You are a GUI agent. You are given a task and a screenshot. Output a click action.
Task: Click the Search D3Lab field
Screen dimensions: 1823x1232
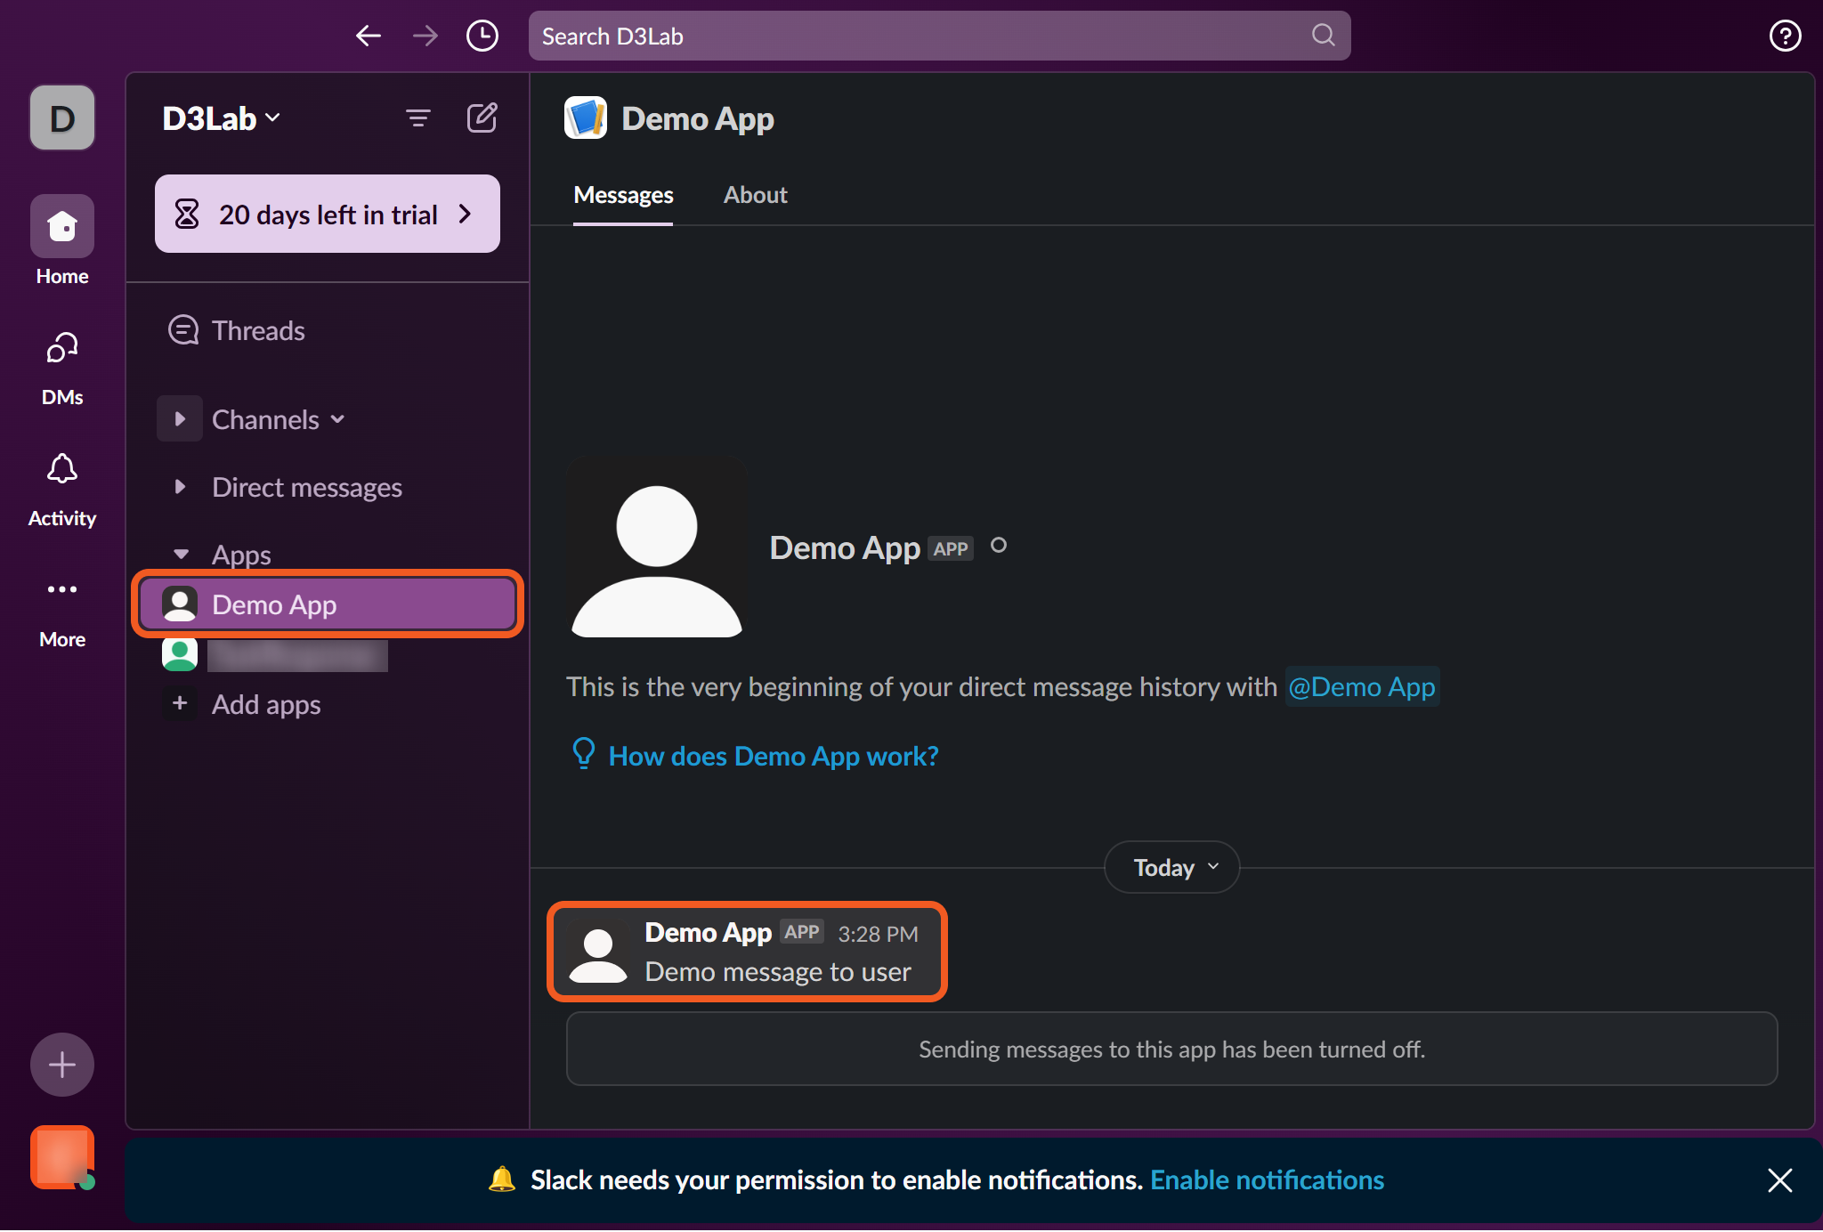click(926, 36)
